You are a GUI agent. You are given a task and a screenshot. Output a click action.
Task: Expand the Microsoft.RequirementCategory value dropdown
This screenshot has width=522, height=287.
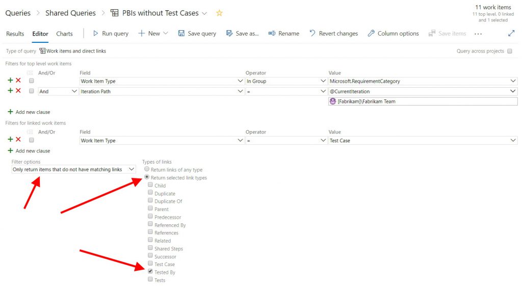point(512,81)
